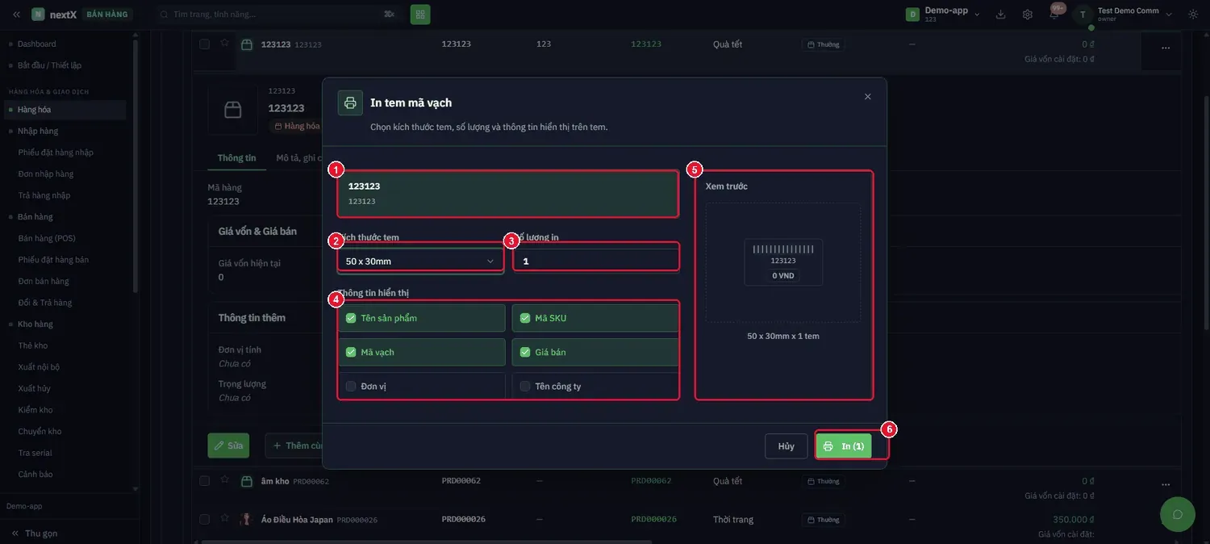Click the green apps grid icon in top bar
Image resolution: width=1210 pixels, height=544 pixels.
(420, 15)
